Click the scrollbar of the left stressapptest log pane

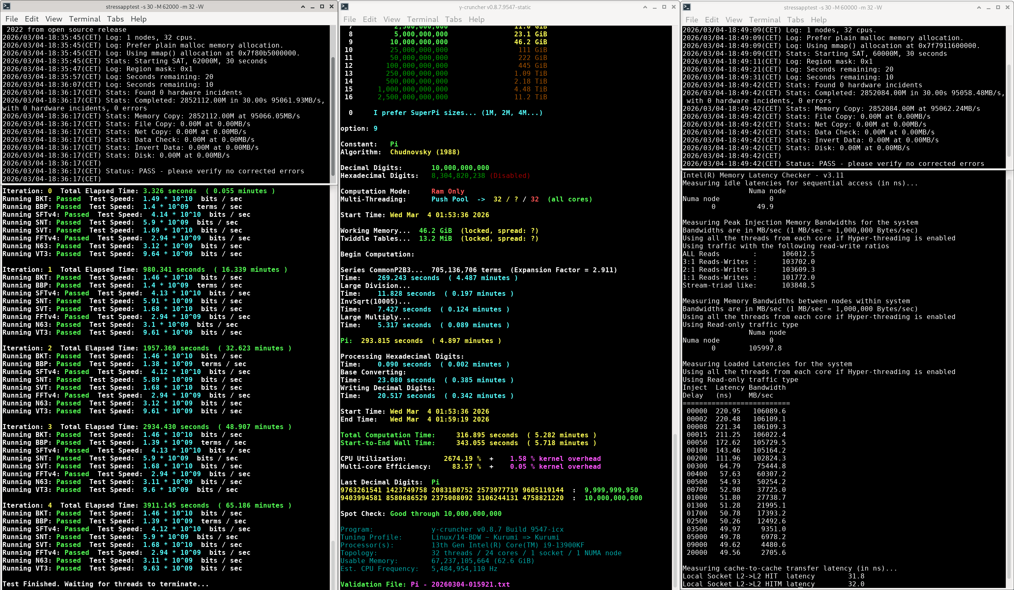point(333,116)
